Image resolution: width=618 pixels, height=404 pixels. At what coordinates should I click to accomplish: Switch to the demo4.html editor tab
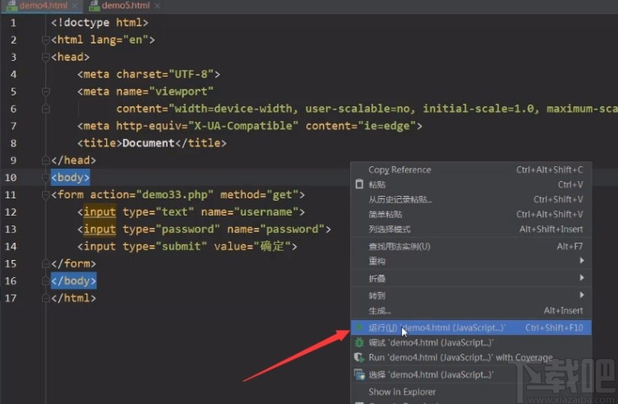tap(44, 6)
